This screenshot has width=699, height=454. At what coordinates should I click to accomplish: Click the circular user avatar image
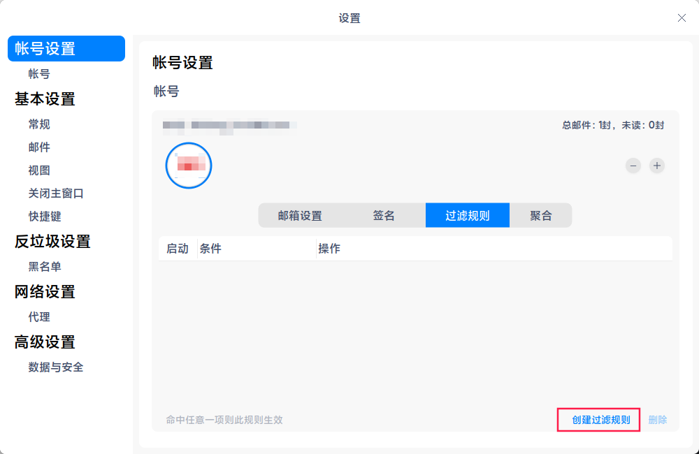188,166
